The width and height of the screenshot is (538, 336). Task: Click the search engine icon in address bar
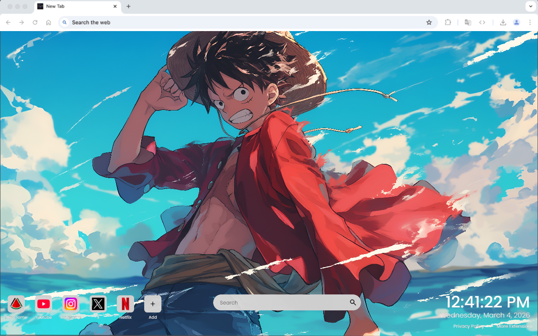coord(64,22)
